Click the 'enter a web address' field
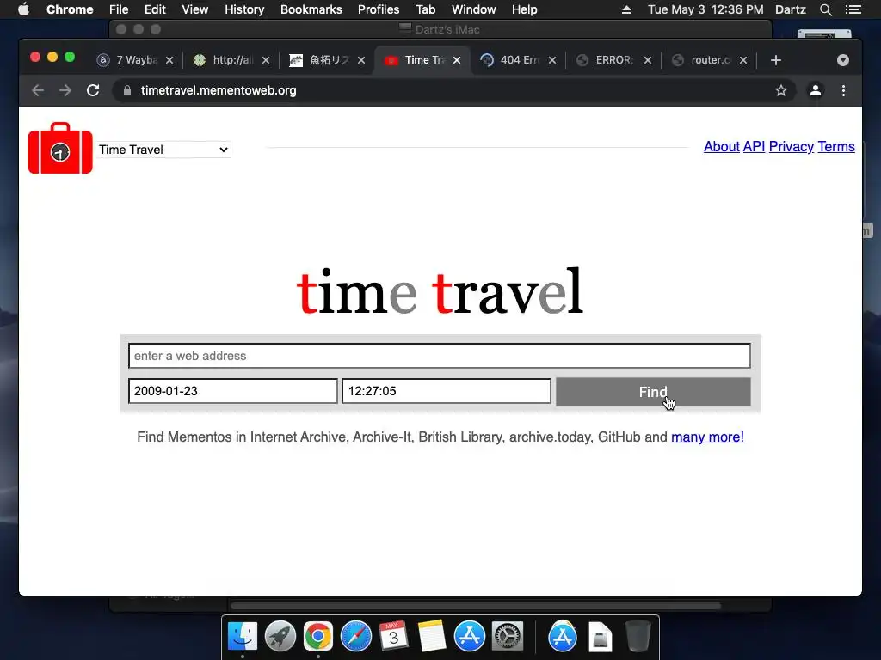 coord(440,356)
